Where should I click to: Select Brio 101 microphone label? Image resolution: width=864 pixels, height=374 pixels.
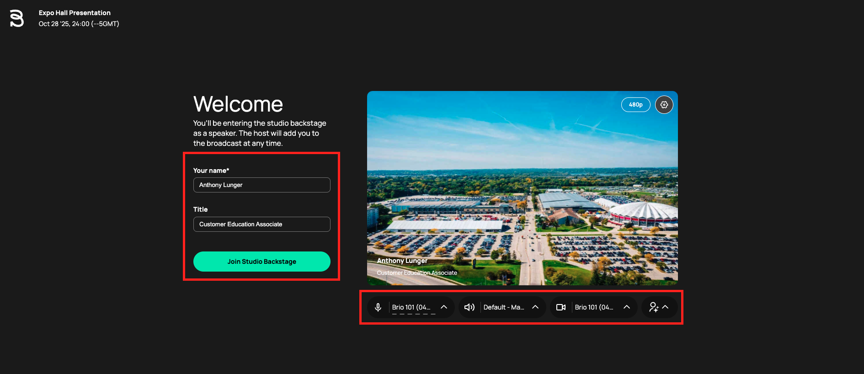click(x=411, y=307)
